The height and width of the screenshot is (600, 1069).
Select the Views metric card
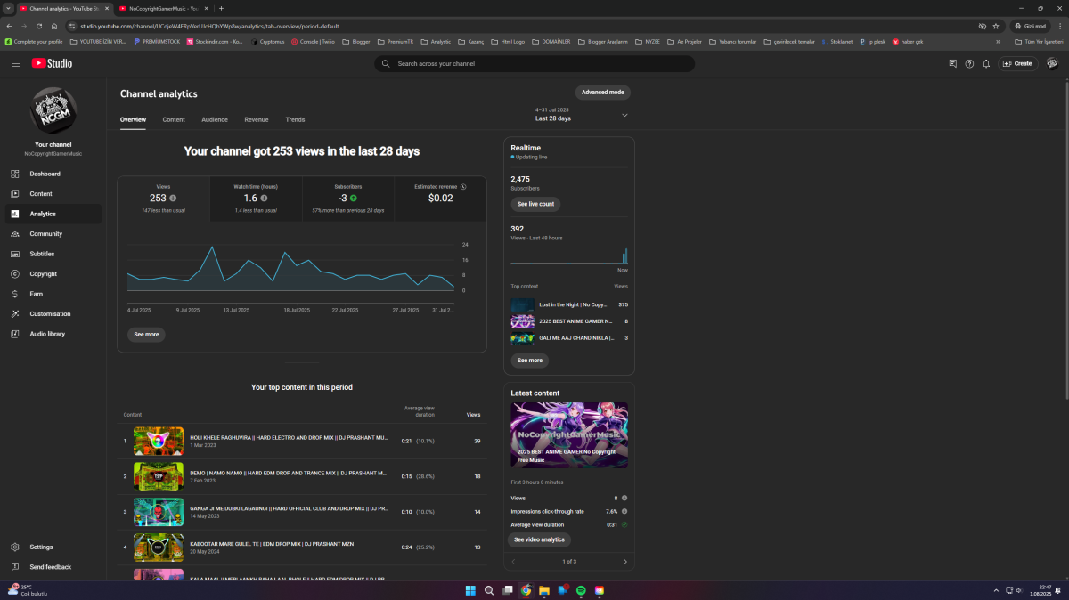point(163,199)
